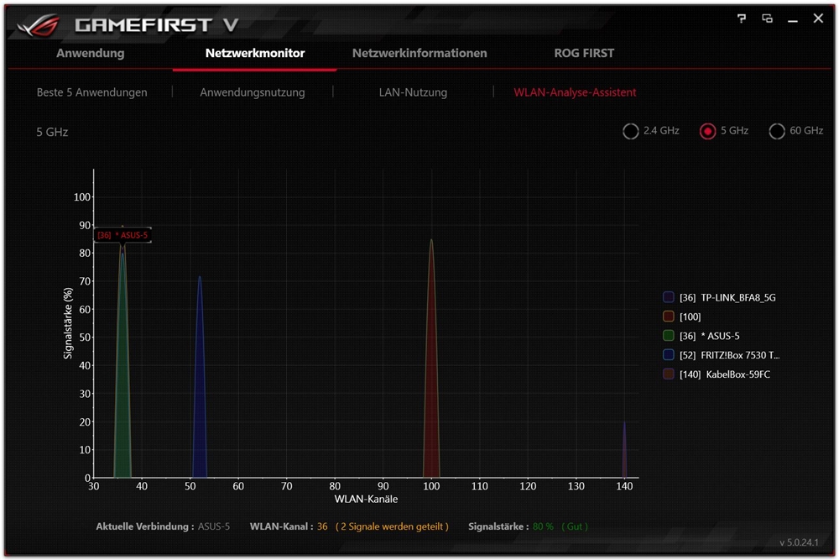Click the Signalstärke 80 % value

click(543, 526)
